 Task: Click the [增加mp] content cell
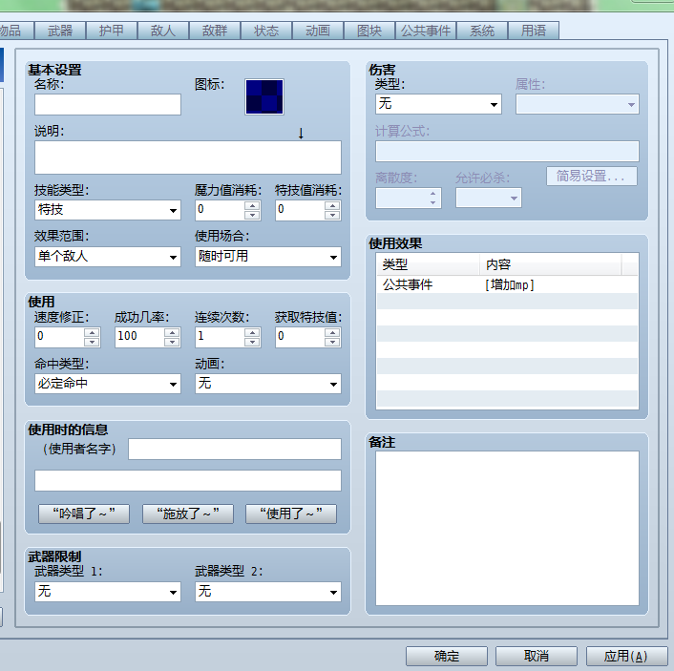pos(510,284)
